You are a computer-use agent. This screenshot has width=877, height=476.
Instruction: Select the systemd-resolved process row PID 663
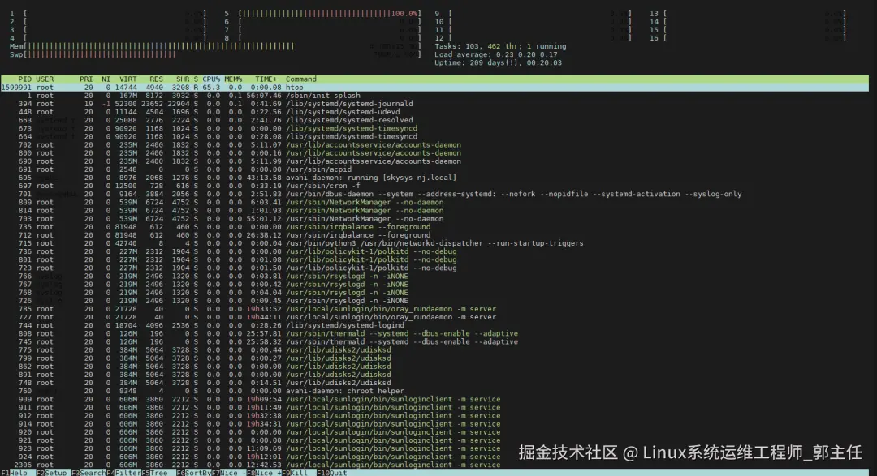coord(434,120)
